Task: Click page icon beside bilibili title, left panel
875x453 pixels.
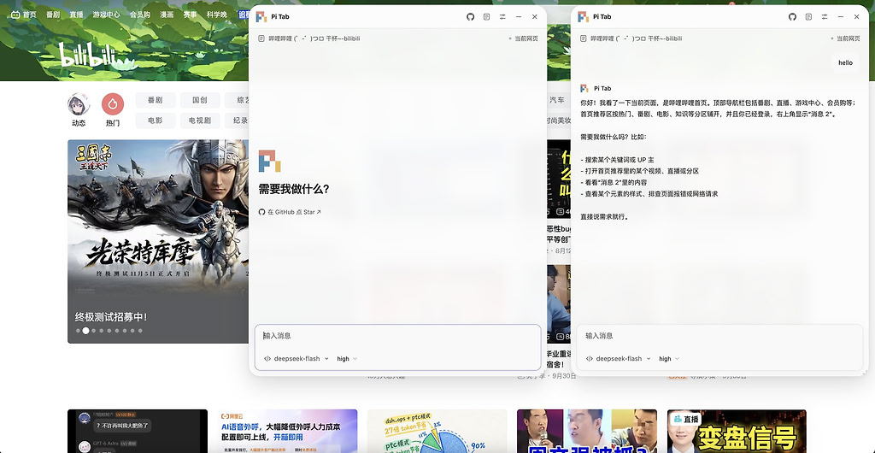Action: coord(261,38)
